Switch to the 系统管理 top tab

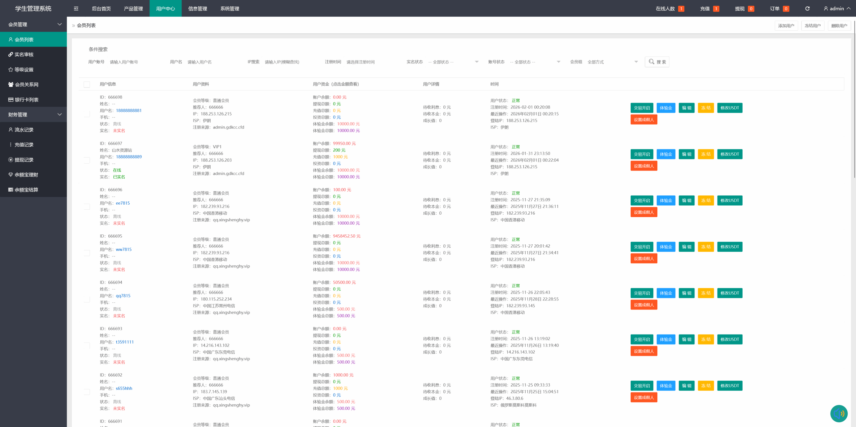click(229, 9)
